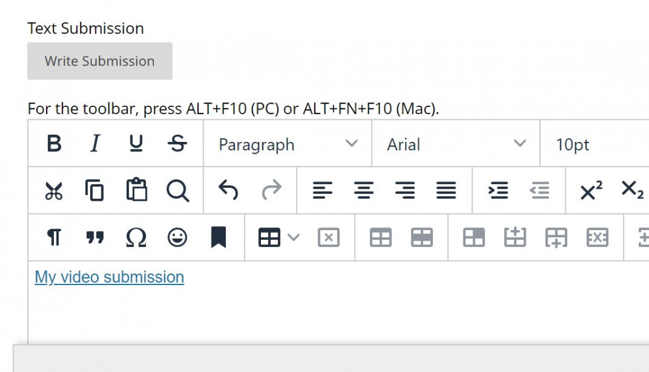
Task: Open the 10pt font size dropdown
Action: point(596,145)
